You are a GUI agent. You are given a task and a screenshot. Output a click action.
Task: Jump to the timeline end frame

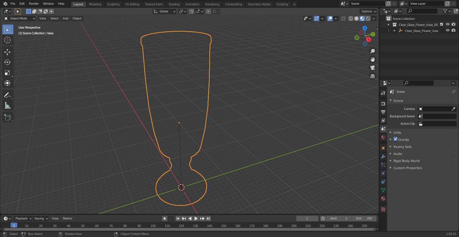pos(208,219)
